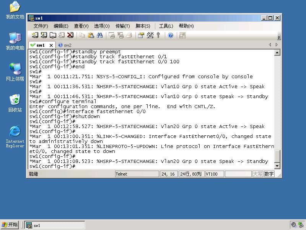Click the 我的电脑 desktop icon
The image size is (306, 230).
point(15,41)
